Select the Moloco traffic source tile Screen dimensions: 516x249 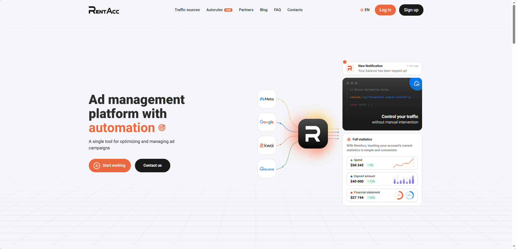(267, 169)
